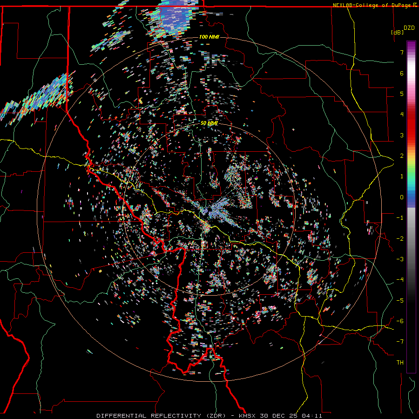Click the 'KMSX' radar site identifier
The width and height of the screenshot is (419, 419).
[x=248, y=416]
